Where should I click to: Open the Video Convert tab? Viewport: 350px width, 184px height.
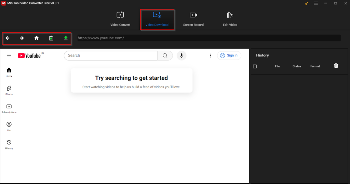pos(120,19)
